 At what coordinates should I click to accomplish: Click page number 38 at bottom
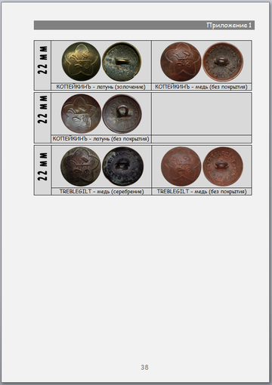pyautogui.click(x=144, y=367)
